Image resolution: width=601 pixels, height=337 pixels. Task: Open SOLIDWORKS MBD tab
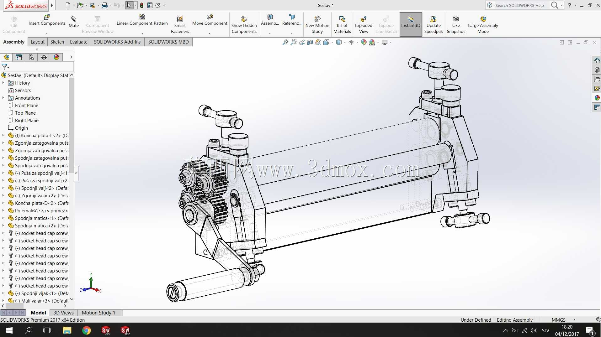(168, 42)
